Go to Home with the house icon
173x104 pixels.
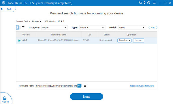pyautogui.click(x=5, y=100)
